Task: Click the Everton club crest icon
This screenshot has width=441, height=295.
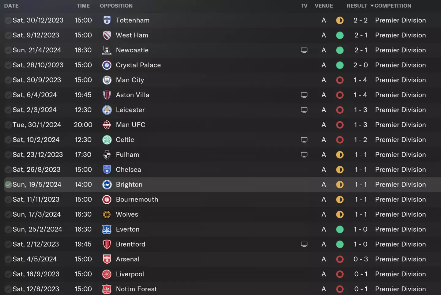Action: click(x=107, y=229)
